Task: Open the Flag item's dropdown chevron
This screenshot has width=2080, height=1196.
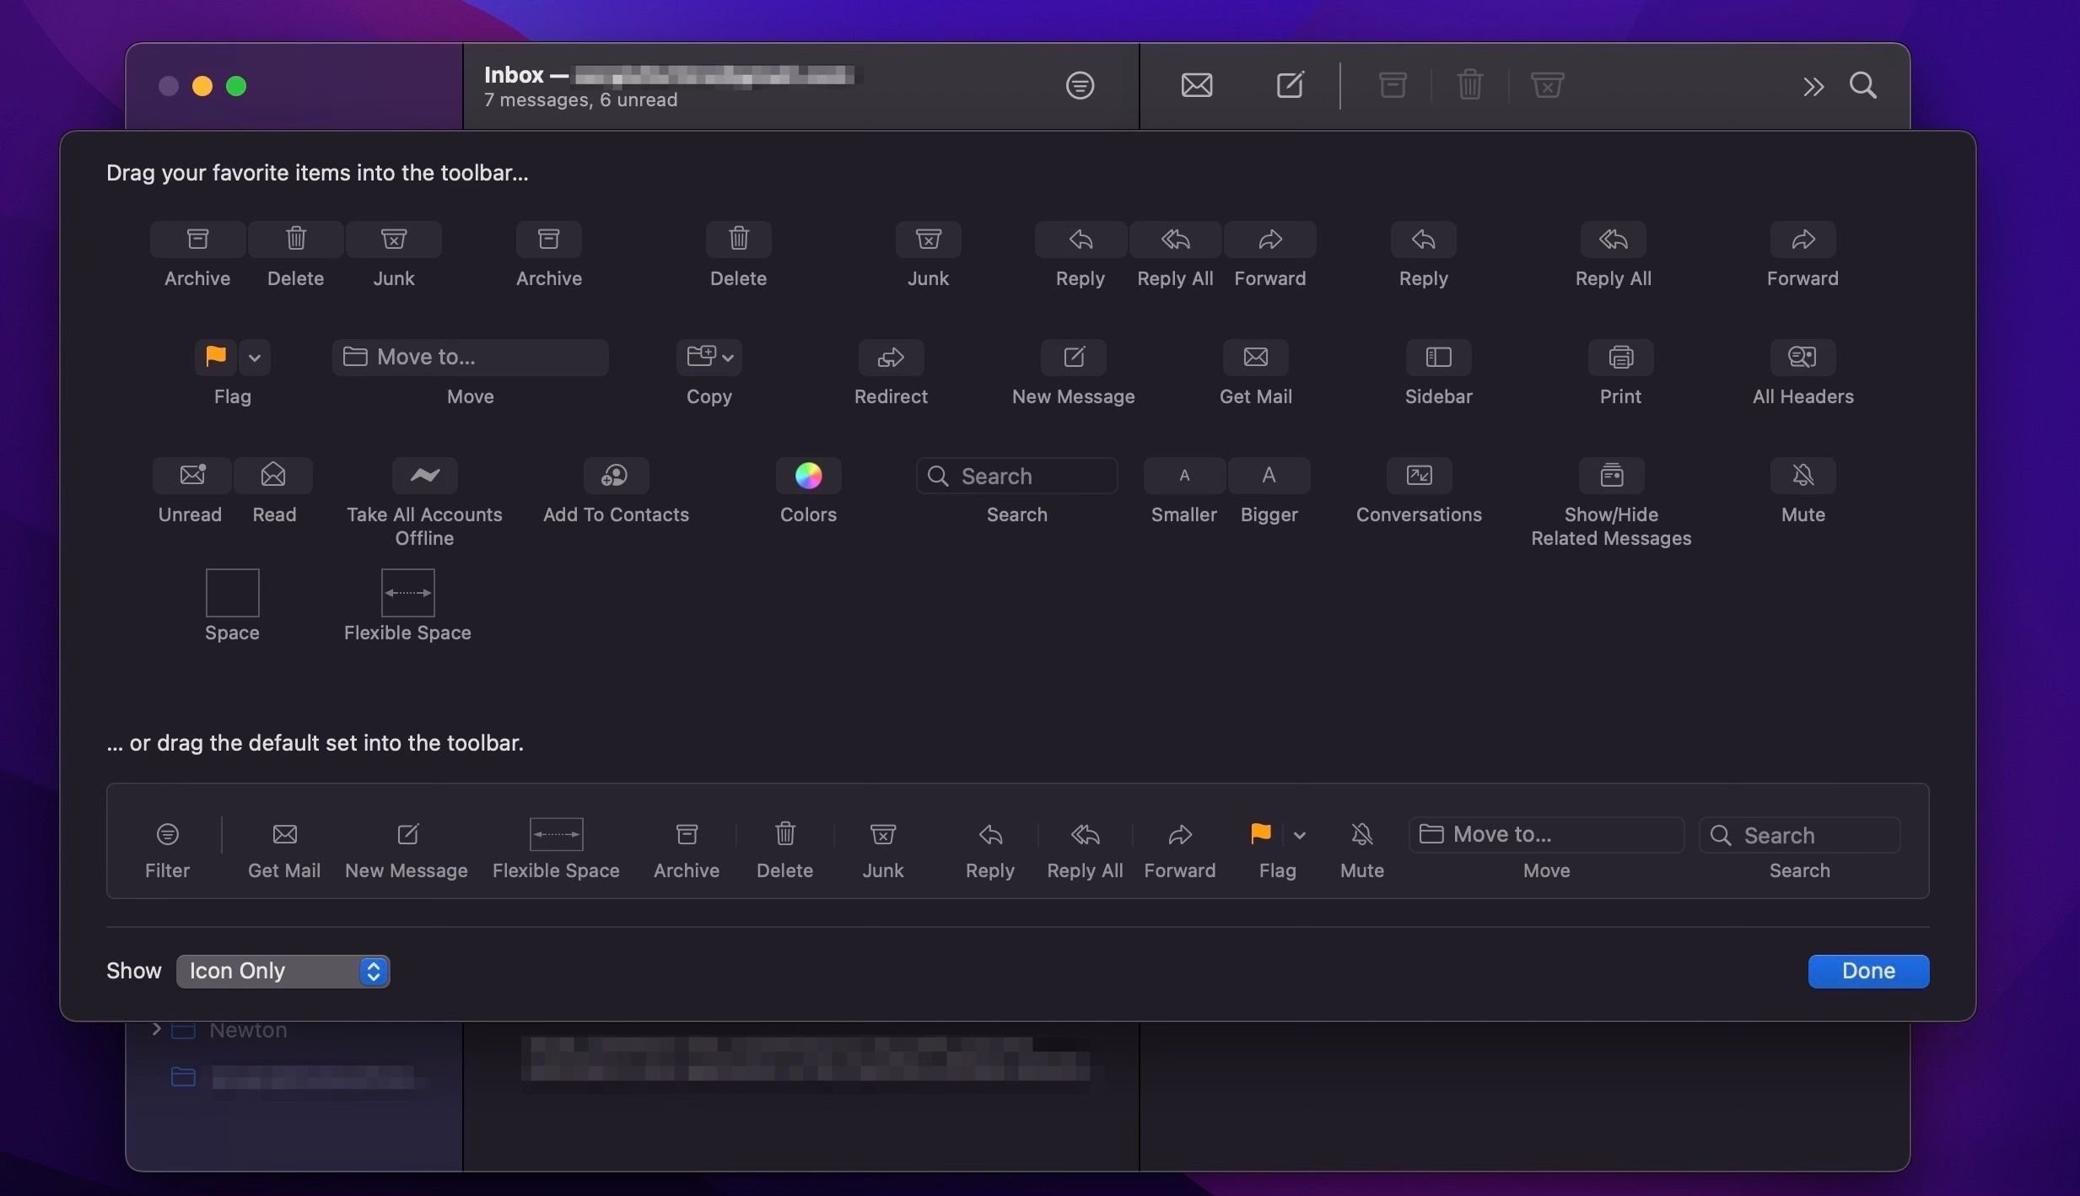Action: pyautogui.click(x=256, y=358)
